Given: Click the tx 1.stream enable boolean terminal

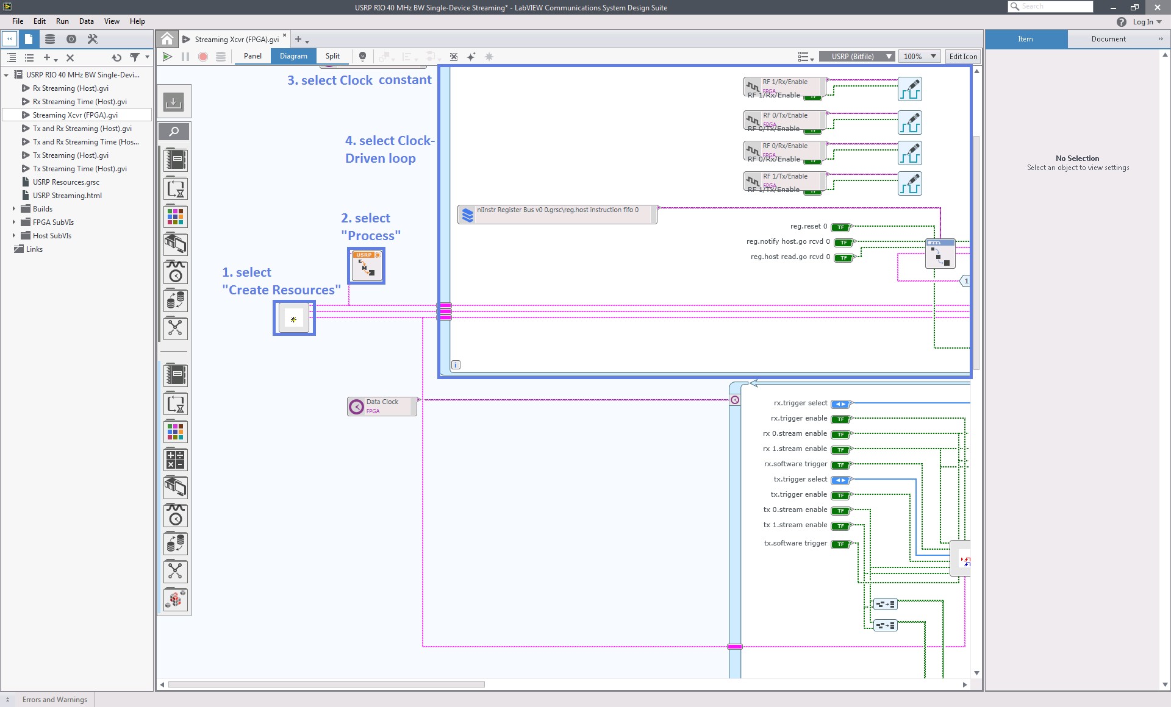Looking at the screenshot, I should pyautogui.click(x=841, y=526).
